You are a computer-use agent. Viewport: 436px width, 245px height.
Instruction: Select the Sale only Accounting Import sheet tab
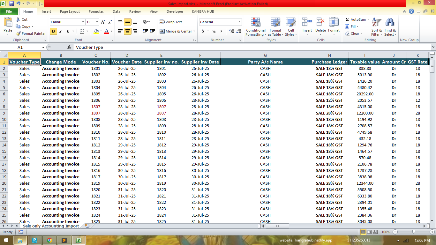(51, 226)
